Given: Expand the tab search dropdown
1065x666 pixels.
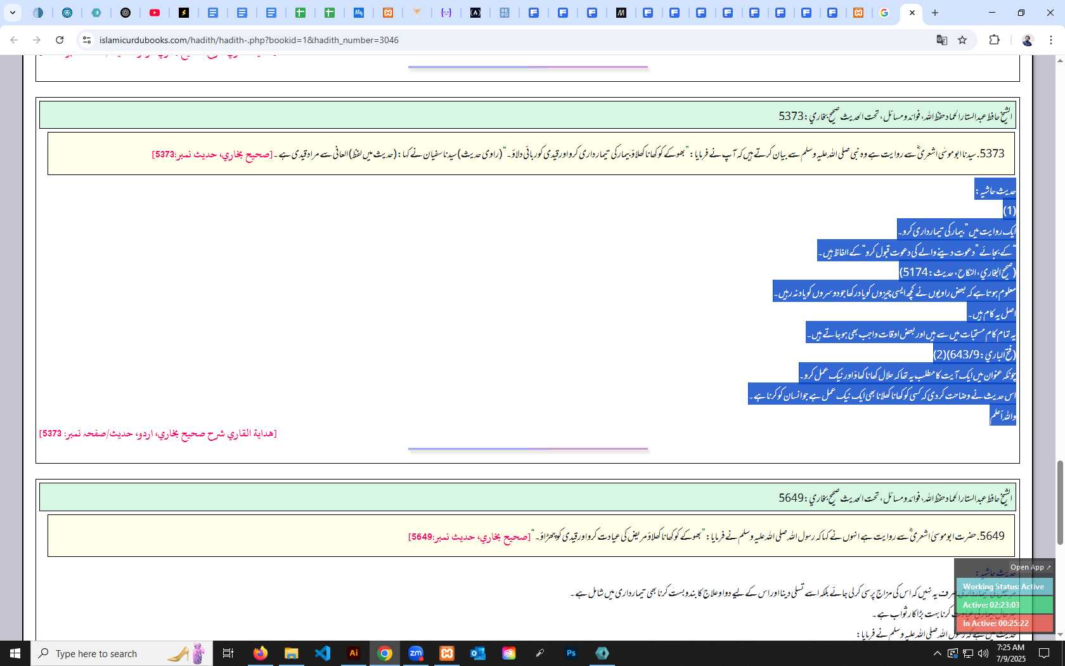Looking at the screenshot, I should pos(12,13).
